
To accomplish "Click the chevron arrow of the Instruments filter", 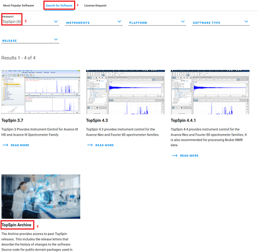I will click(119, 22).
